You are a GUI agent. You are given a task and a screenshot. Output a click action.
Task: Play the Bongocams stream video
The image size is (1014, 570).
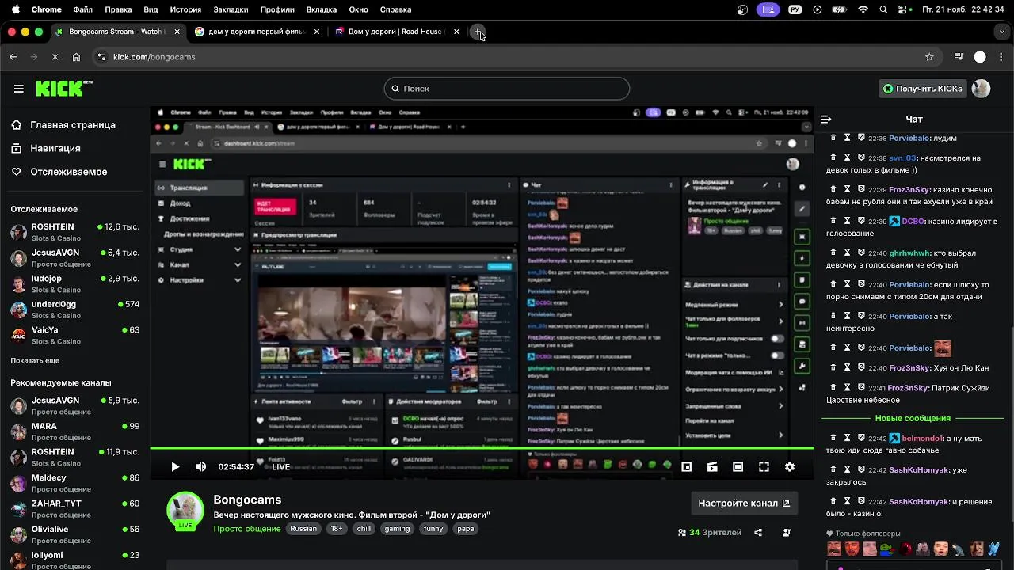(x=175, y=467)
